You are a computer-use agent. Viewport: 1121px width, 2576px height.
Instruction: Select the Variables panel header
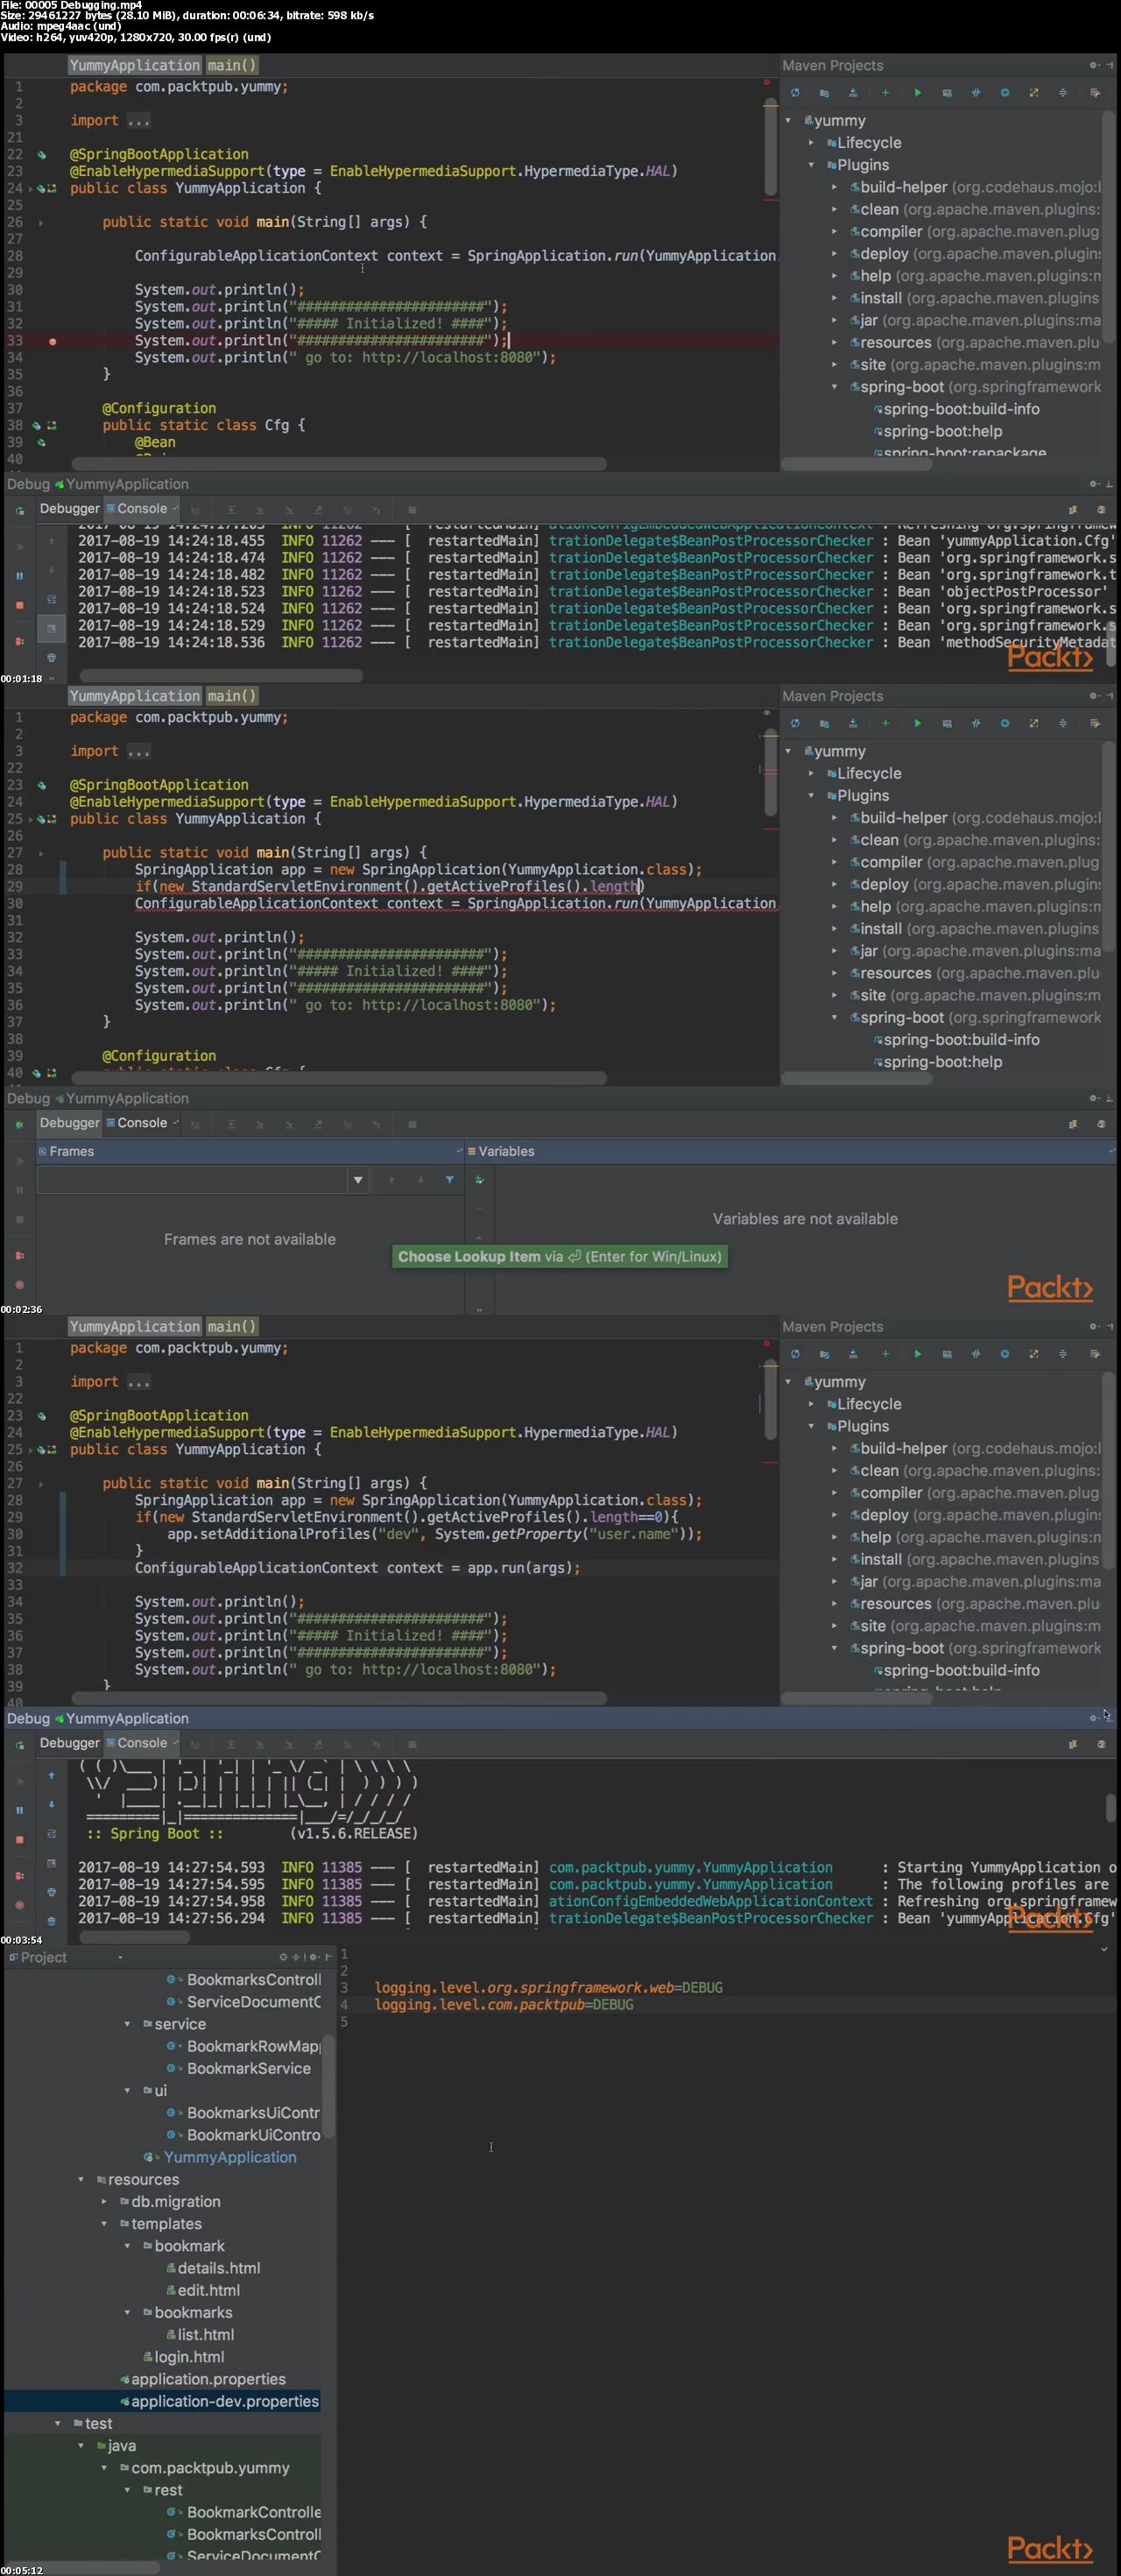pos(791,1152)
